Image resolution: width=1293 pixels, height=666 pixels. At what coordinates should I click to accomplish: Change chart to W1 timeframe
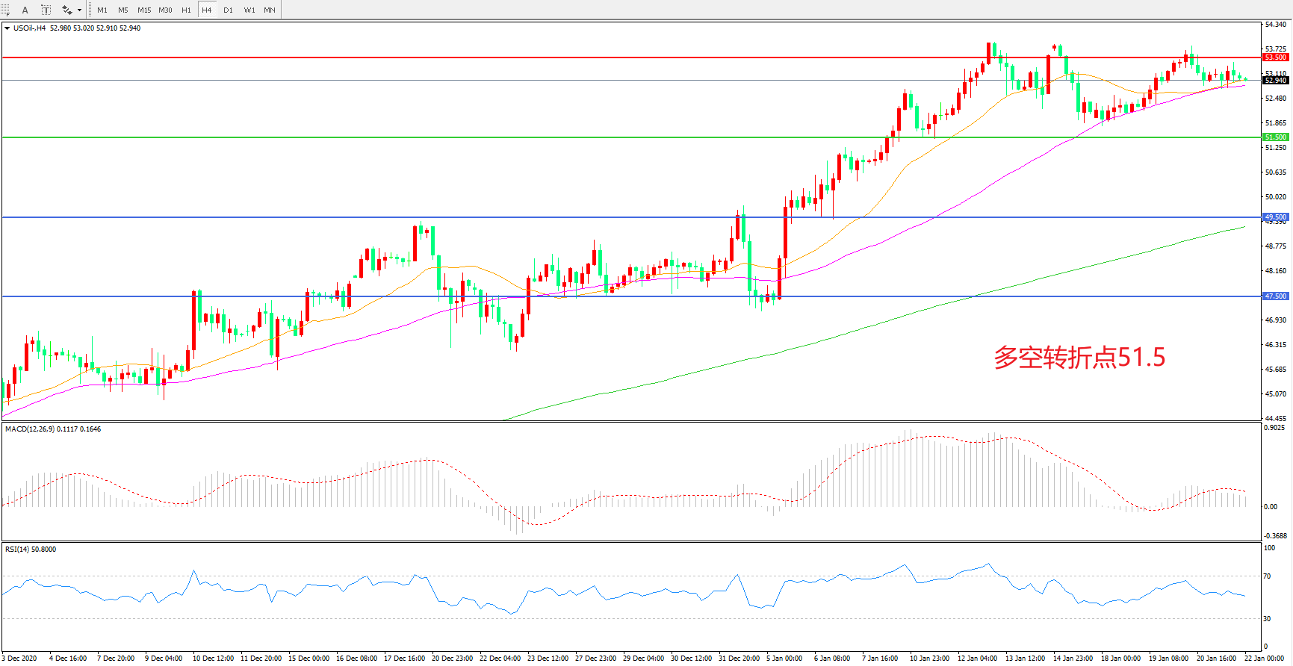249,10
